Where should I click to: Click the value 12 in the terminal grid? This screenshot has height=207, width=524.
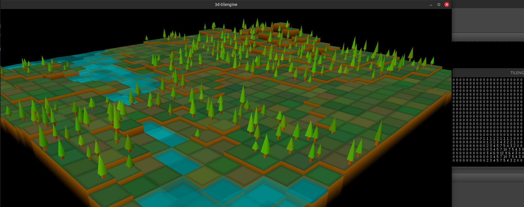tap(502, 153)
